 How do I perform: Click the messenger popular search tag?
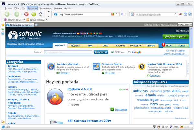(x=148, y=100)
